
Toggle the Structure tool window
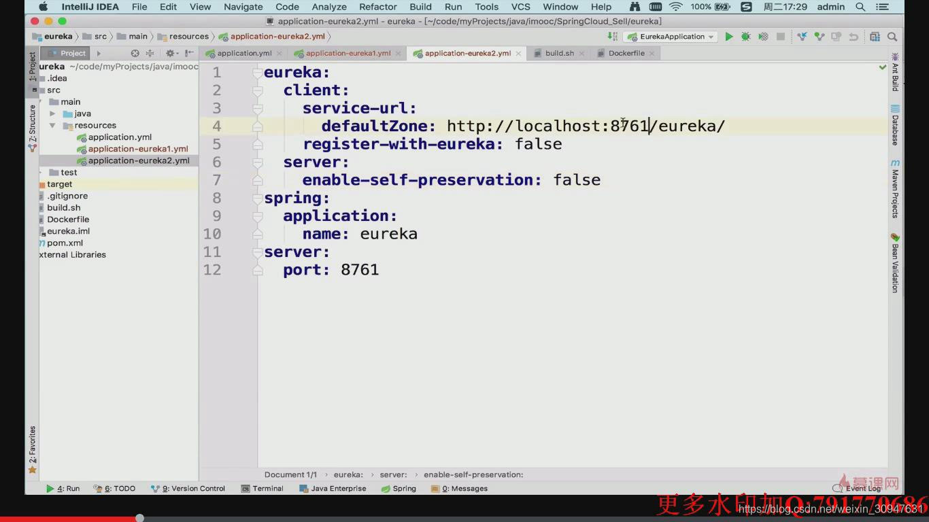point(32,127)
